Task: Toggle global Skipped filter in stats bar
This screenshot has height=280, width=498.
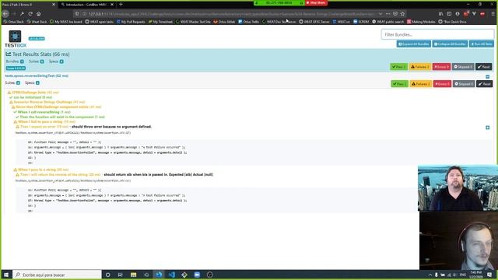Action: click(463, 67)
